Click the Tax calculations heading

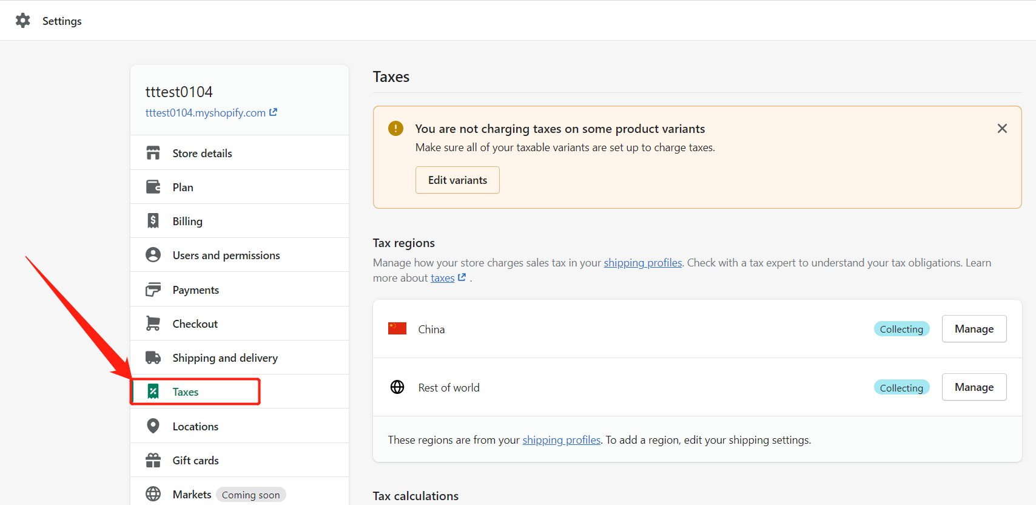pyautogui.click(x=415, y=496)
